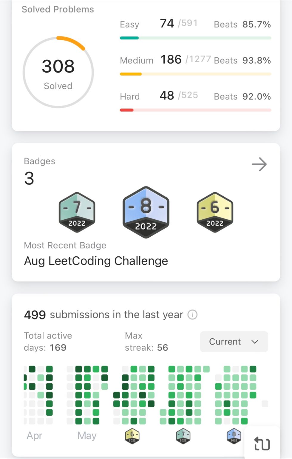The height and width of the screenshot is (459, 292).
Task: Click the Medium yellow progress bar
Action: [195, 74]
